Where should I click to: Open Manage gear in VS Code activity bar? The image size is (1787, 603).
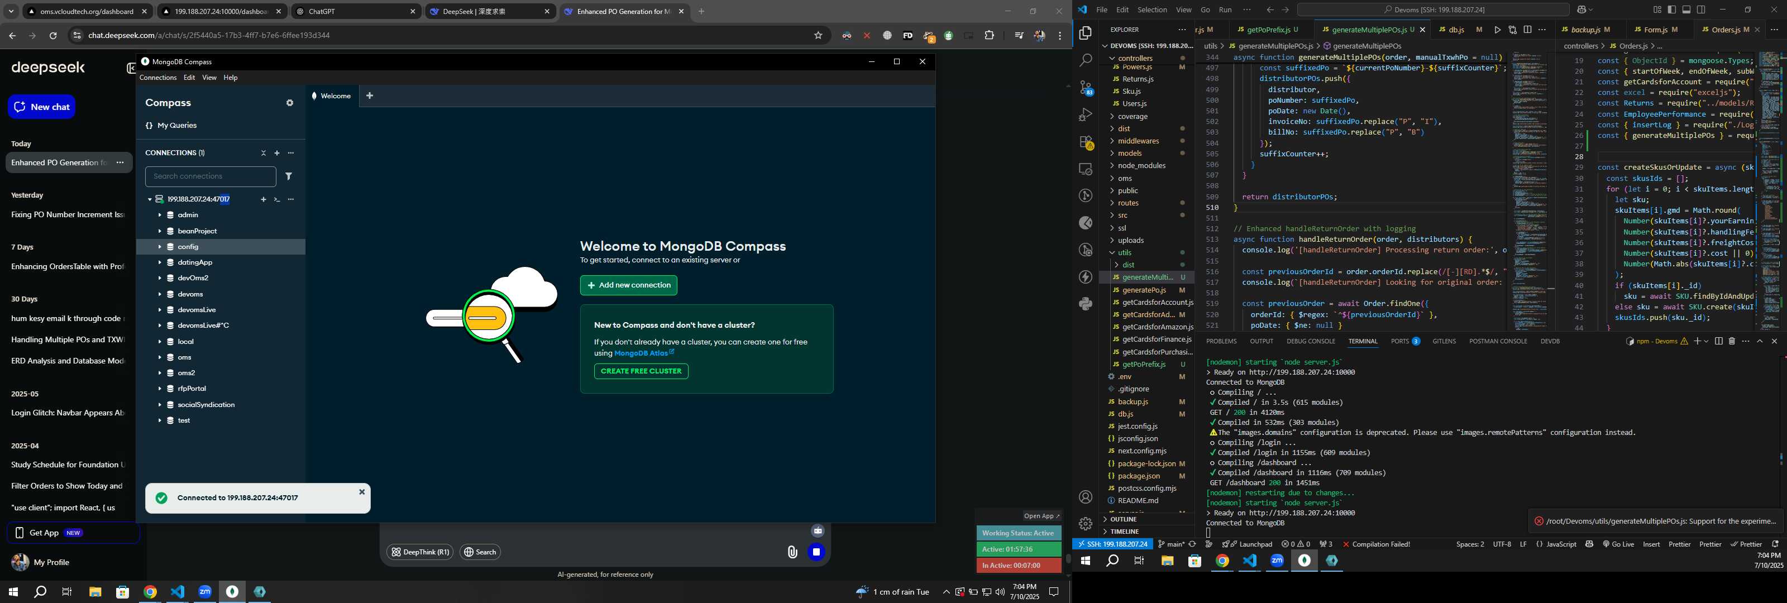coord(1086,524)
